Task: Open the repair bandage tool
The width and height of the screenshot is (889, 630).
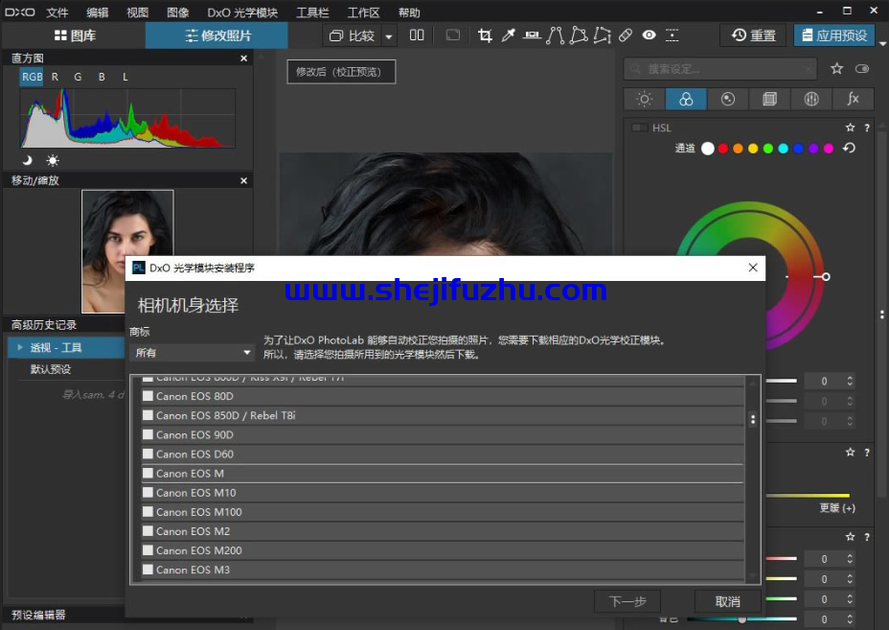Action: [626, 35]
